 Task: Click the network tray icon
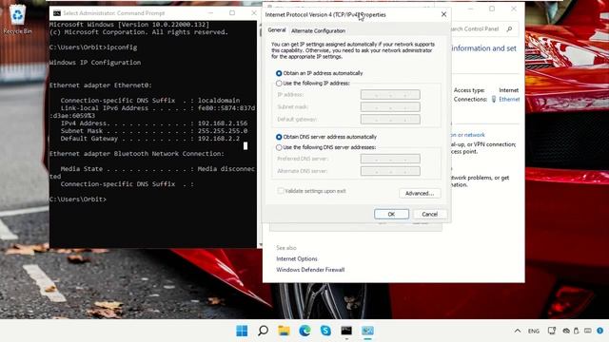[x=552, y=331]
